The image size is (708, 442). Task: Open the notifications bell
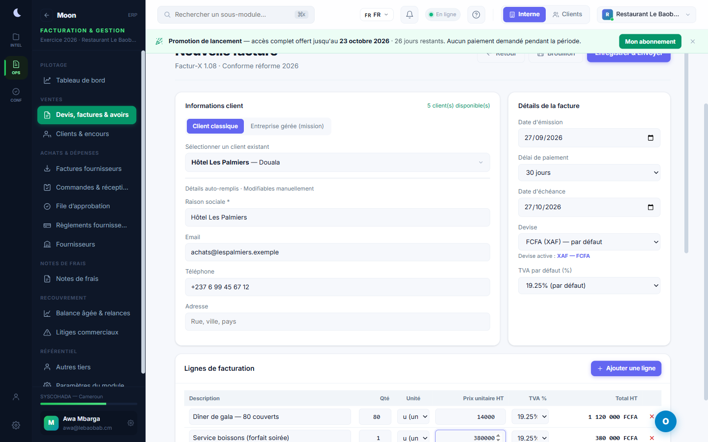(409, 15)
